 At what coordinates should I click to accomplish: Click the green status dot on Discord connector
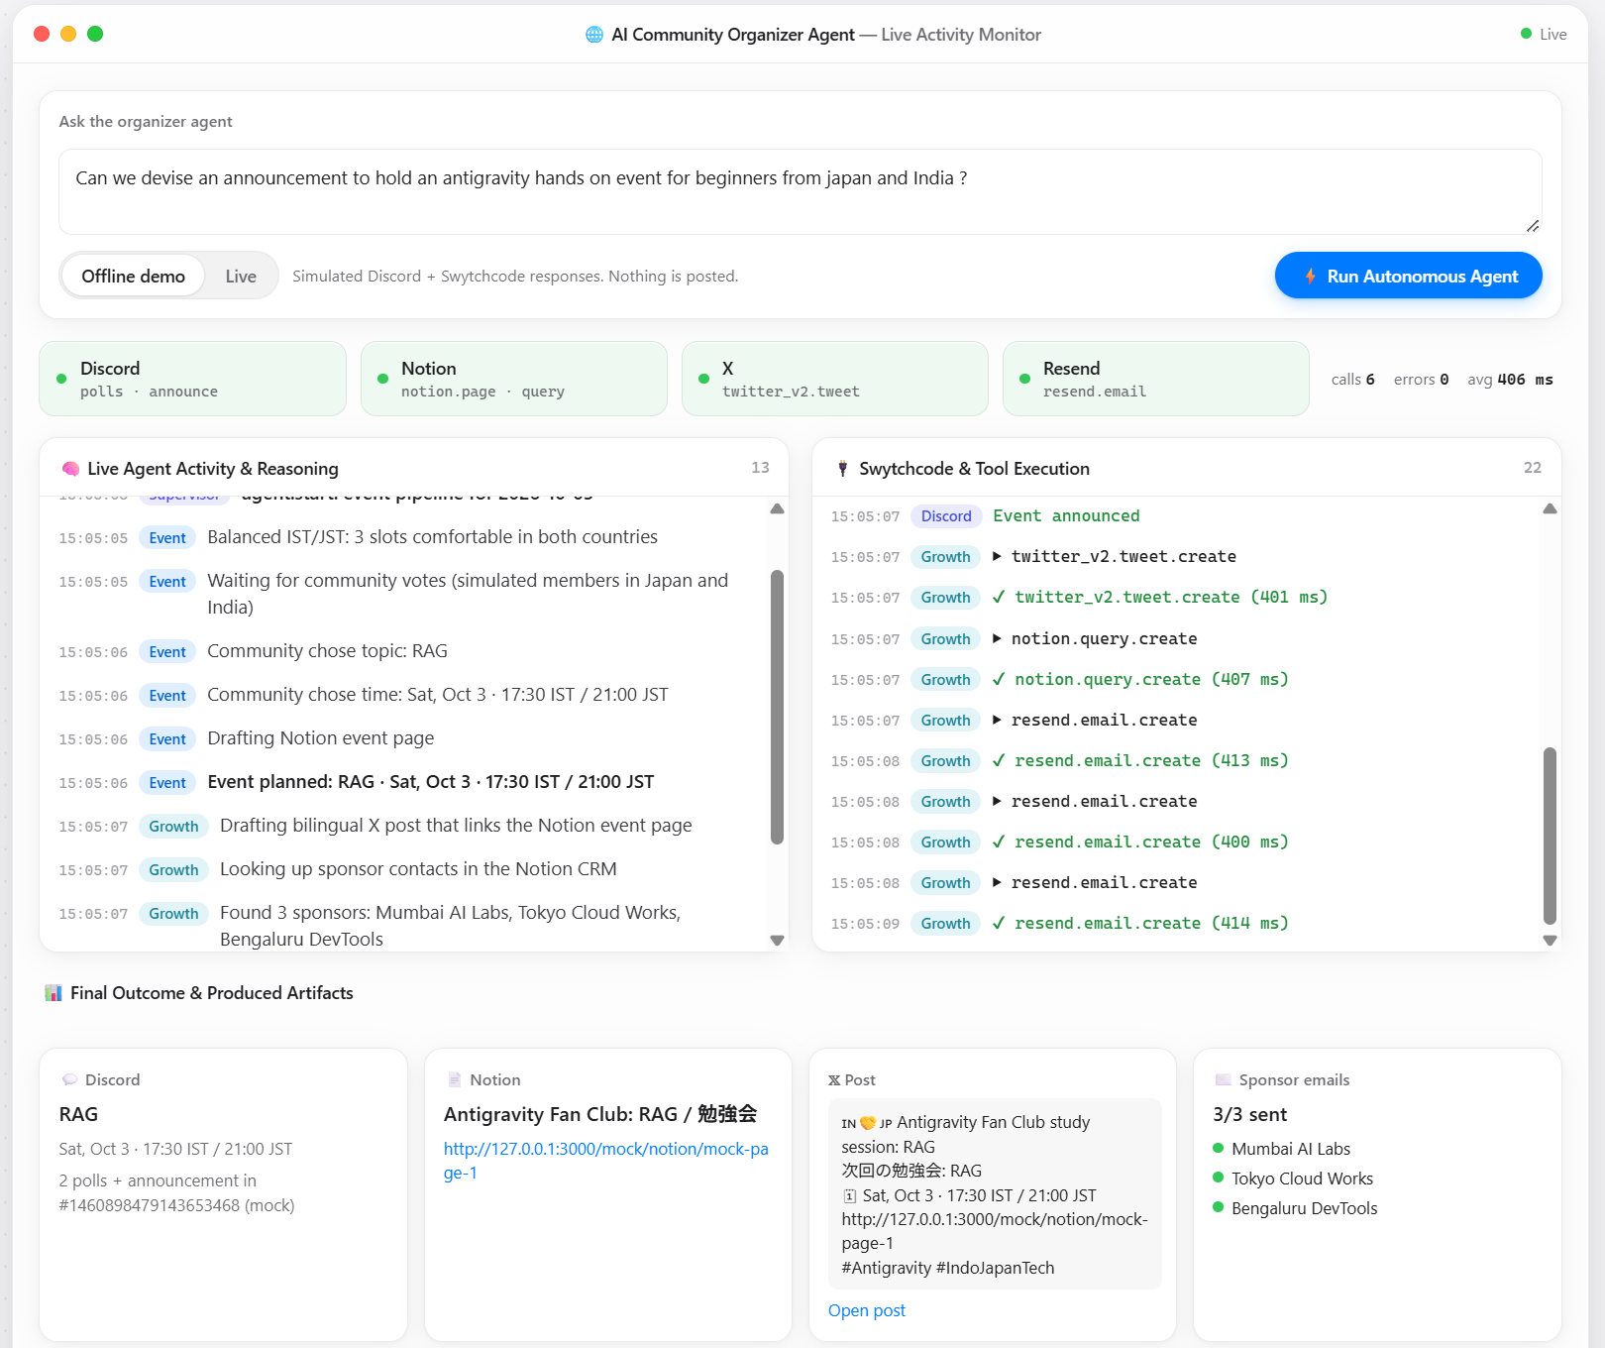[61, 379]
